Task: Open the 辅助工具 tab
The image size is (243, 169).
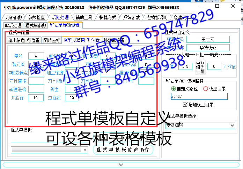Action: point(84,17)
